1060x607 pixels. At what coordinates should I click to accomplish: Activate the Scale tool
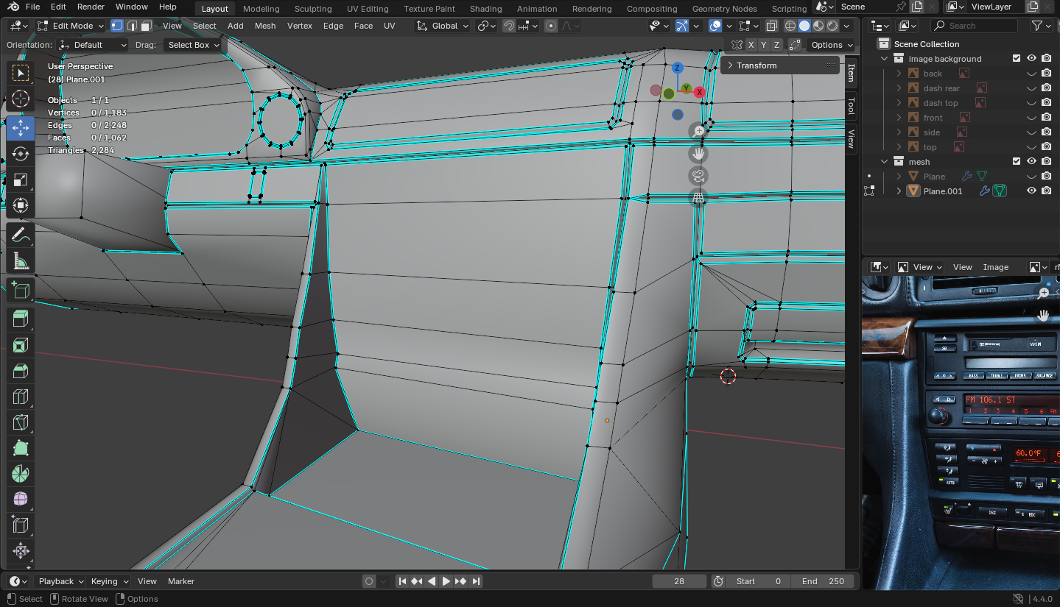coord(21,180)
